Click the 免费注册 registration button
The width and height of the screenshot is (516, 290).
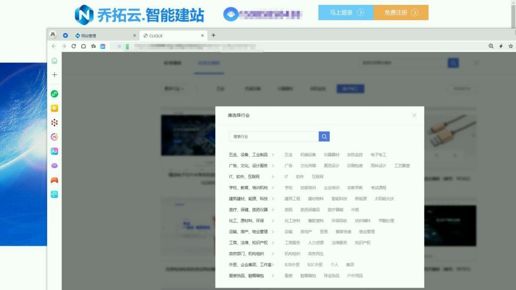[401, 13]
